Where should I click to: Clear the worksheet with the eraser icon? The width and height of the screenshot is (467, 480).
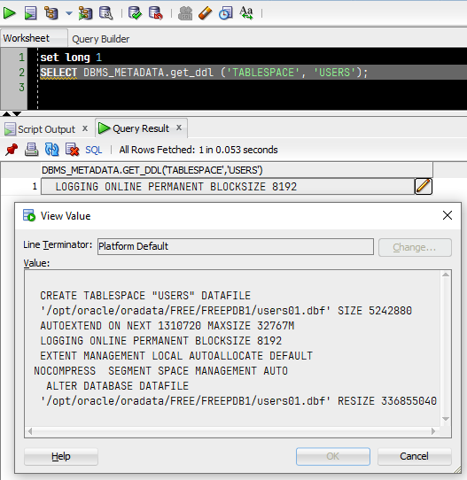pos(206,13)
